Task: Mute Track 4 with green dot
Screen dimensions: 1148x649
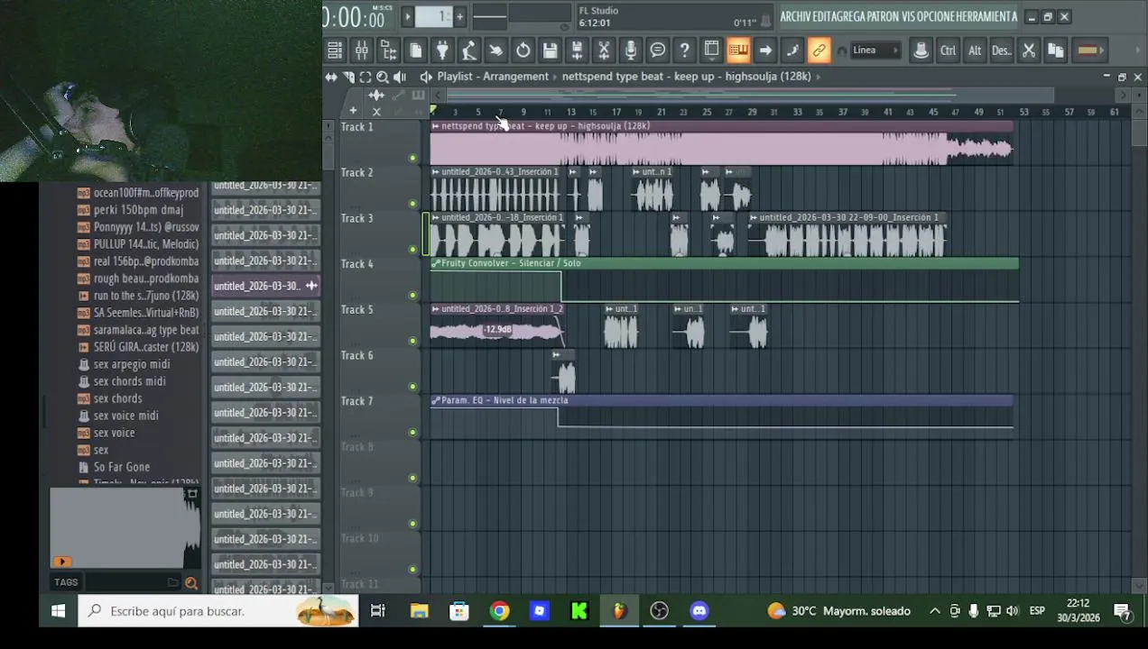Action: (412, 295)
